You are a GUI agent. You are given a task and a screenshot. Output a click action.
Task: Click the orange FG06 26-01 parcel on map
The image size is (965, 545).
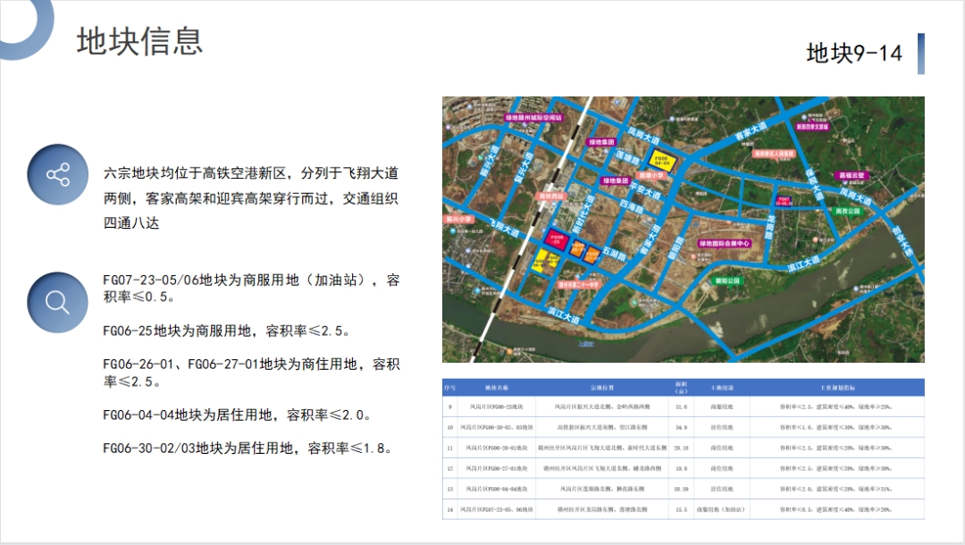[x=577, y=248]
